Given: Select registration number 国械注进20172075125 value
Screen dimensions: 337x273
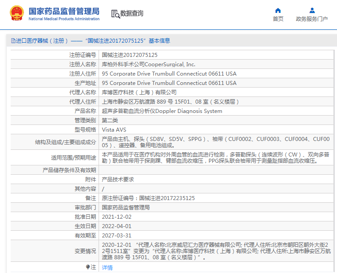Looking at the screenshot, I should pyautogui.click(x=130, y=55).
